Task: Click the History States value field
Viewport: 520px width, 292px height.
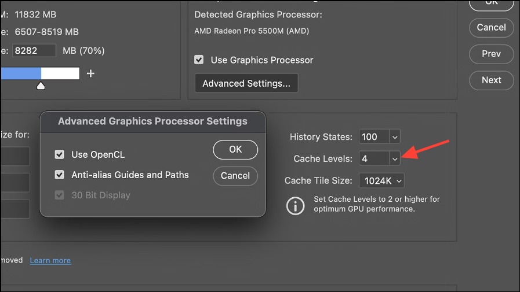Action: click(x=373, y=137)
